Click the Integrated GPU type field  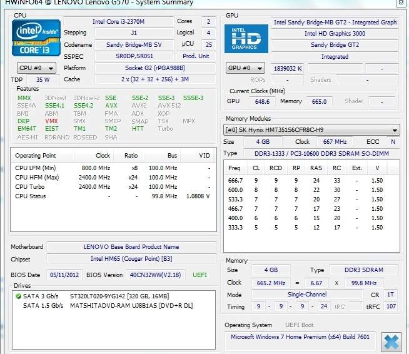click(x=335, y=57)
